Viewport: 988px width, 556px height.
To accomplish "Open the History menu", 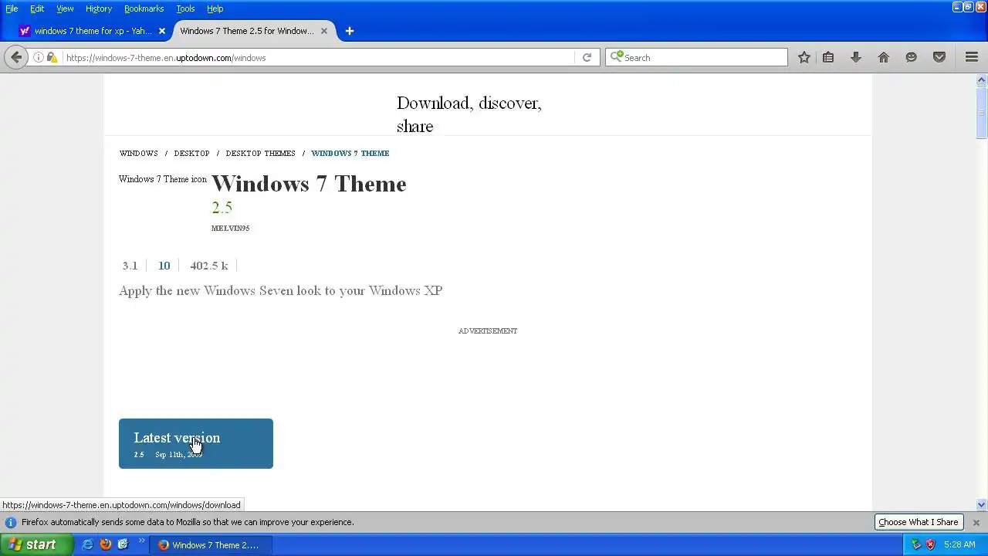I will pos(99,8).
